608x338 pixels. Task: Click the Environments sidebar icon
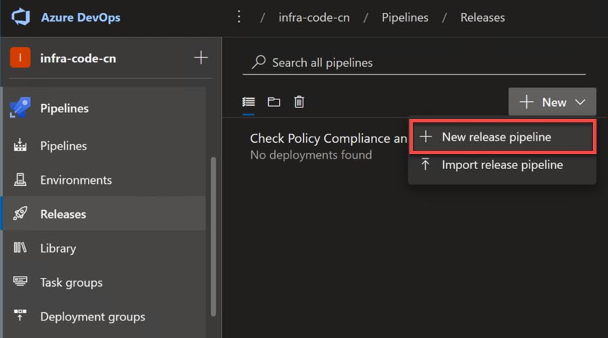point(20,180)
